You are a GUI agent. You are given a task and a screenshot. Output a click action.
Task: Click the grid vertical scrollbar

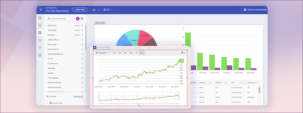tap(259, 90)
